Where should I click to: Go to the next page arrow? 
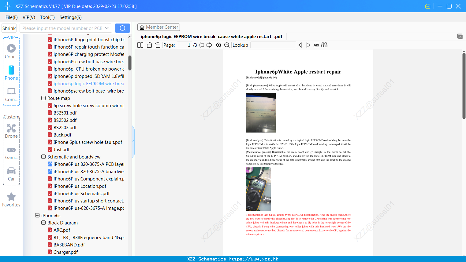click(x=209, y=45)
